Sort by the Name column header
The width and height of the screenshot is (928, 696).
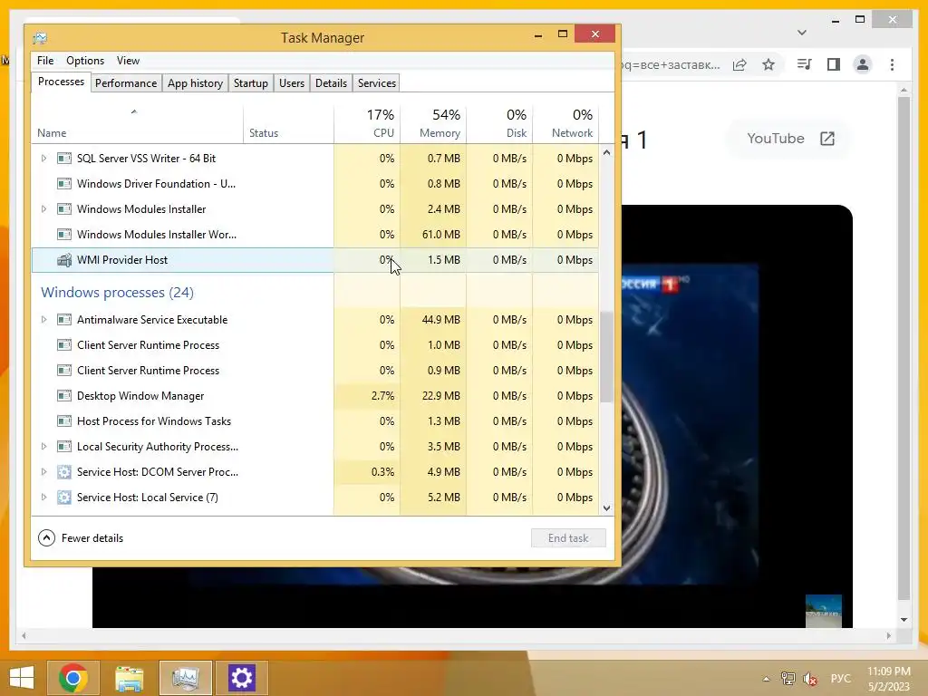point(138,124)
